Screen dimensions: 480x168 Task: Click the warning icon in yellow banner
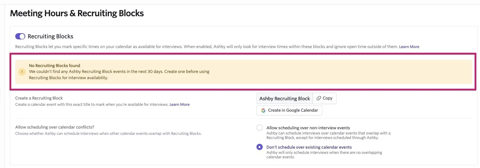pyautogui.click(x=22, y=72)
